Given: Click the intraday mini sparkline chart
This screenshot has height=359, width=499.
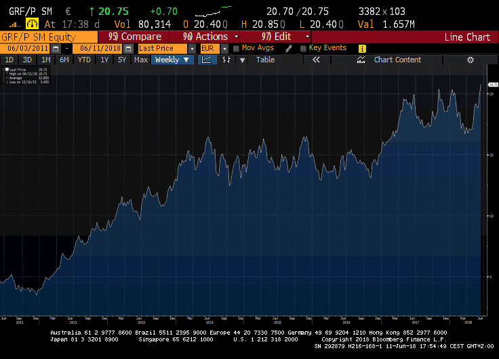Looking at the screenshot, I should coord(213,11).
